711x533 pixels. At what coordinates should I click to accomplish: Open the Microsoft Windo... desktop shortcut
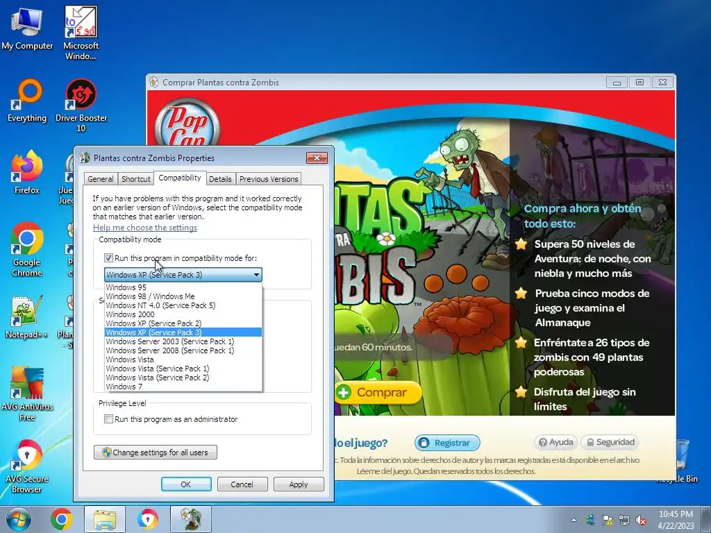pyautogui.click(x=81, y=33)
